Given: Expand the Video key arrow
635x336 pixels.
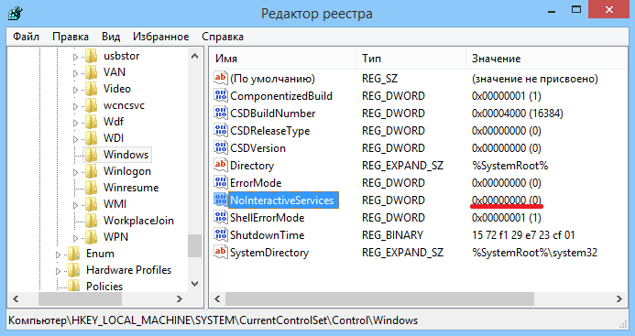Looking at the screenshot, I should point(75,90).
